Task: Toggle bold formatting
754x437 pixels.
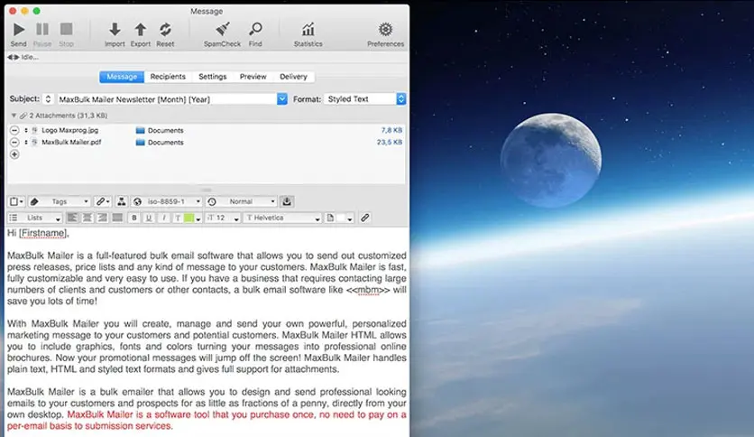Action: click(134, 218)
